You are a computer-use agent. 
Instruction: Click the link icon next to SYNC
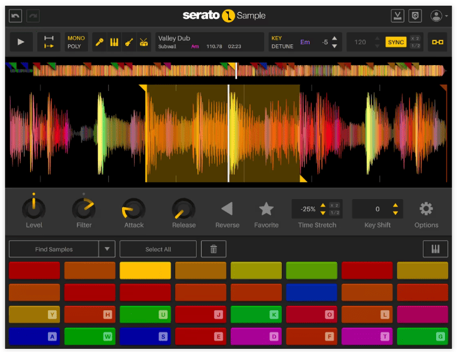[437, 42]
